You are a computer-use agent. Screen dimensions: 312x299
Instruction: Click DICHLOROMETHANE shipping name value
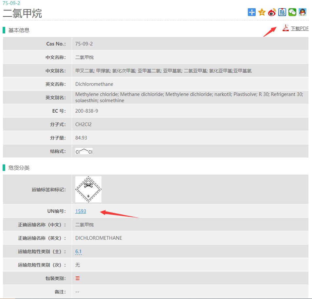click(x=99, y=238)
